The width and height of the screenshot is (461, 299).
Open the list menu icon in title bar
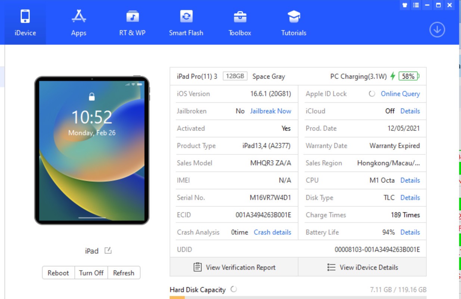(x=416, y=5)
